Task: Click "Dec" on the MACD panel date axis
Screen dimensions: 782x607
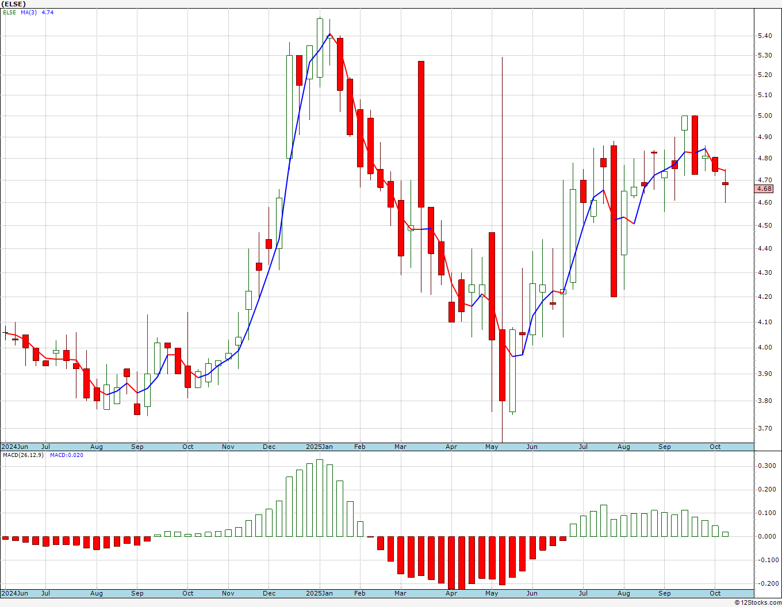Action: [269, 593]
